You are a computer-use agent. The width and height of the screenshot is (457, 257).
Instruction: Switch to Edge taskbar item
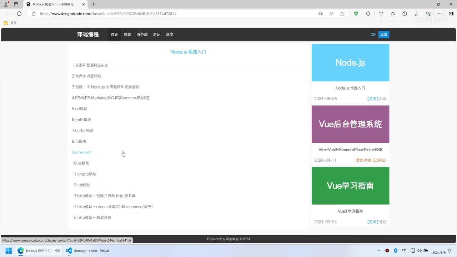pos(39,251)
